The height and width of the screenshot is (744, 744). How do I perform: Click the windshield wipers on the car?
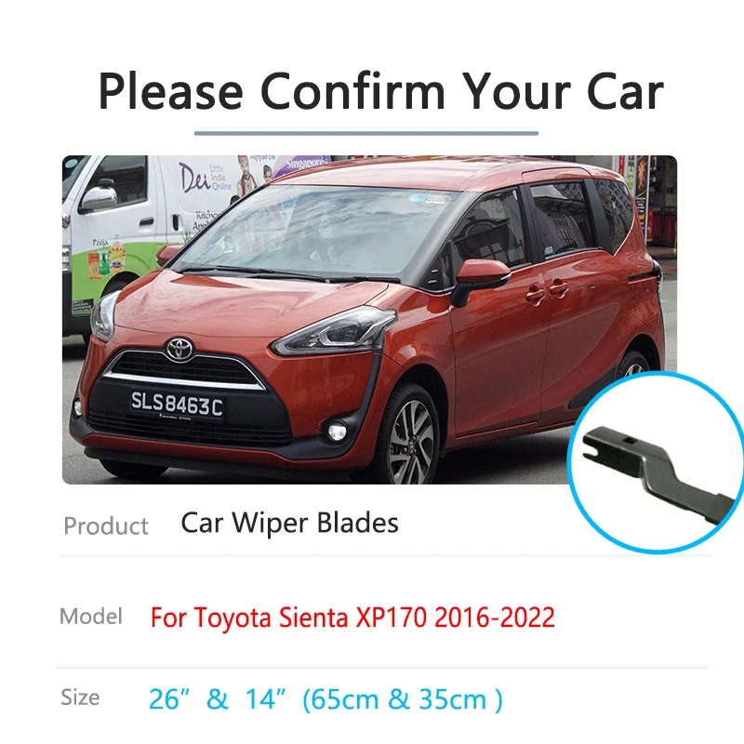pos(289,274)
